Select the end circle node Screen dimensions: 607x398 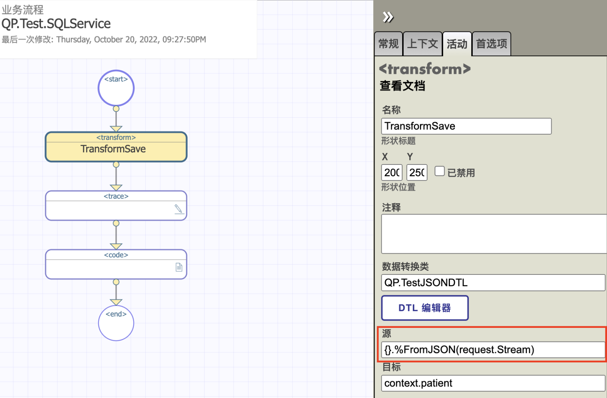pos(116,323)
